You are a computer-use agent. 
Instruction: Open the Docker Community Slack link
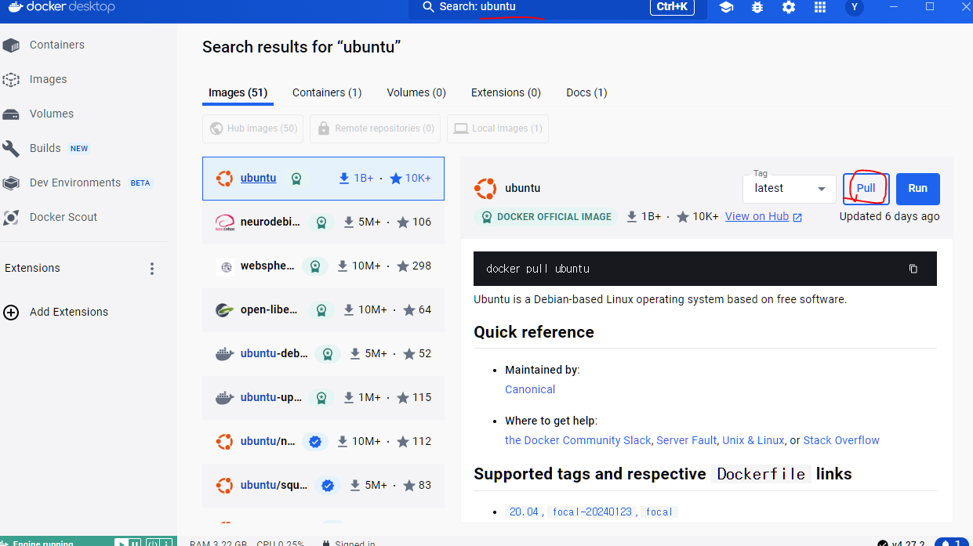[578, 441]
